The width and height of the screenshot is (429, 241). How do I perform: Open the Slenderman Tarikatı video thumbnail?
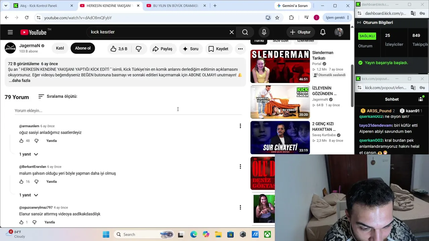[280, 66]
